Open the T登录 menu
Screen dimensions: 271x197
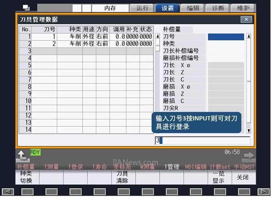tap(75, 167)
